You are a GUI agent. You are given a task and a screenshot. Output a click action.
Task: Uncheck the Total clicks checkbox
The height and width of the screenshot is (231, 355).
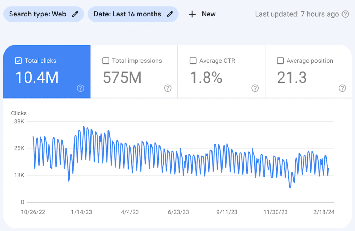[x=18, y=60]
